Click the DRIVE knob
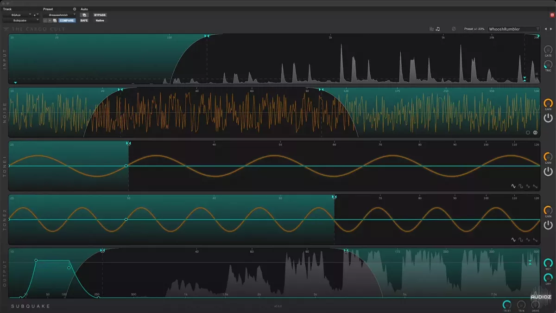556x313 pixels. click(x=536, y=305)
